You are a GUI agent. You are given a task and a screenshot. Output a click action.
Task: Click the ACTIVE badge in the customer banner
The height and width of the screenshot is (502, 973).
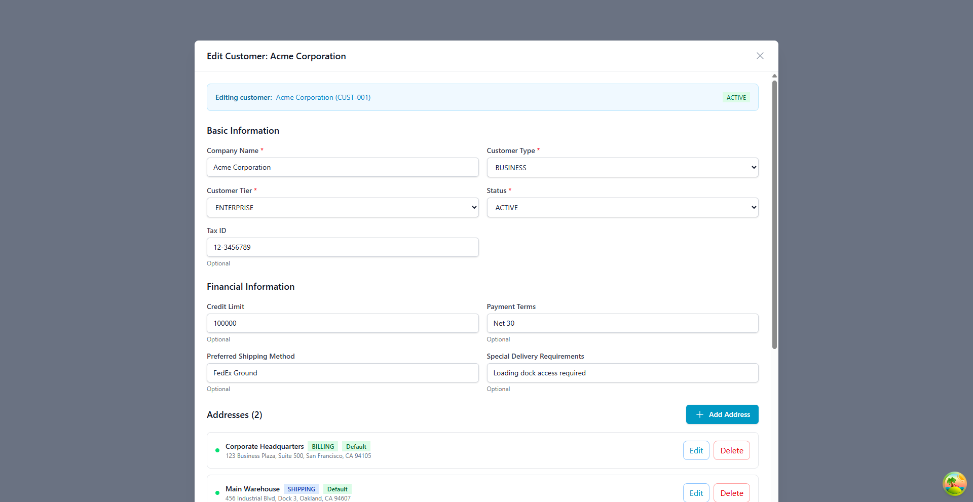coord(736,97)
